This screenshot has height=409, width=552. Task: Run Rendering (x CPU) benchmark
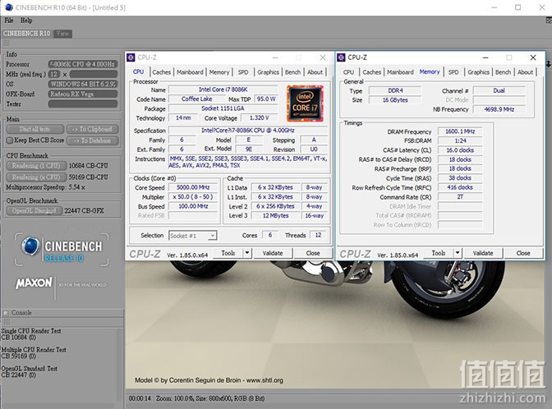click(x=36, y=177)
